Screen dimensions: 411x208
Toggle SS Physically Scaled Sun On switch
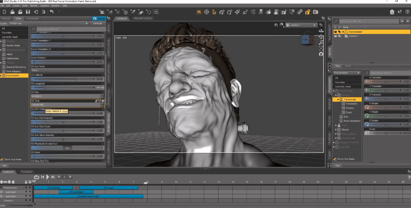tap(67, 148)
